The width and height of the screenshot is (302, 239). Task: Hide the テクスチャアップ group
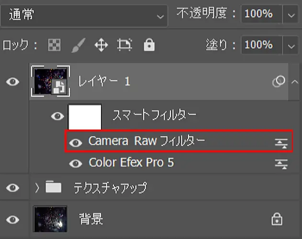[x=13, y=188]
